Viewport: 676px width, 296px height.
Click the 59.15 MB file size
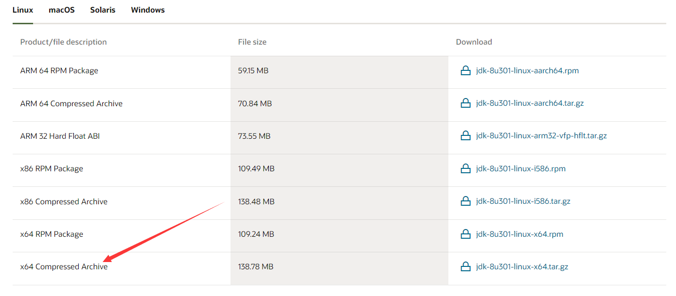(253, 71)
